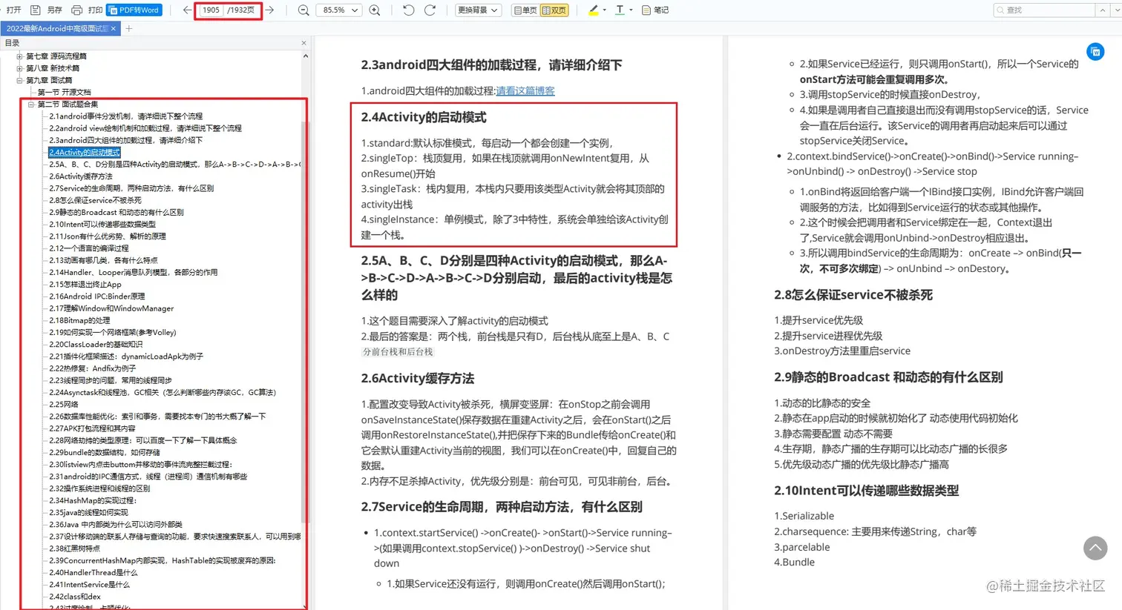Screen dimensions: 1122x610
Task: Open a new PDF file
Action: tap(13, 10)
